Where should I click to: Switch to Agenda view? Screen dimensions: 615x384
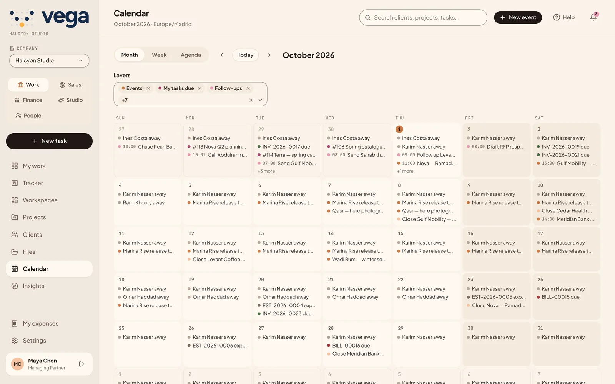[191, 55]
